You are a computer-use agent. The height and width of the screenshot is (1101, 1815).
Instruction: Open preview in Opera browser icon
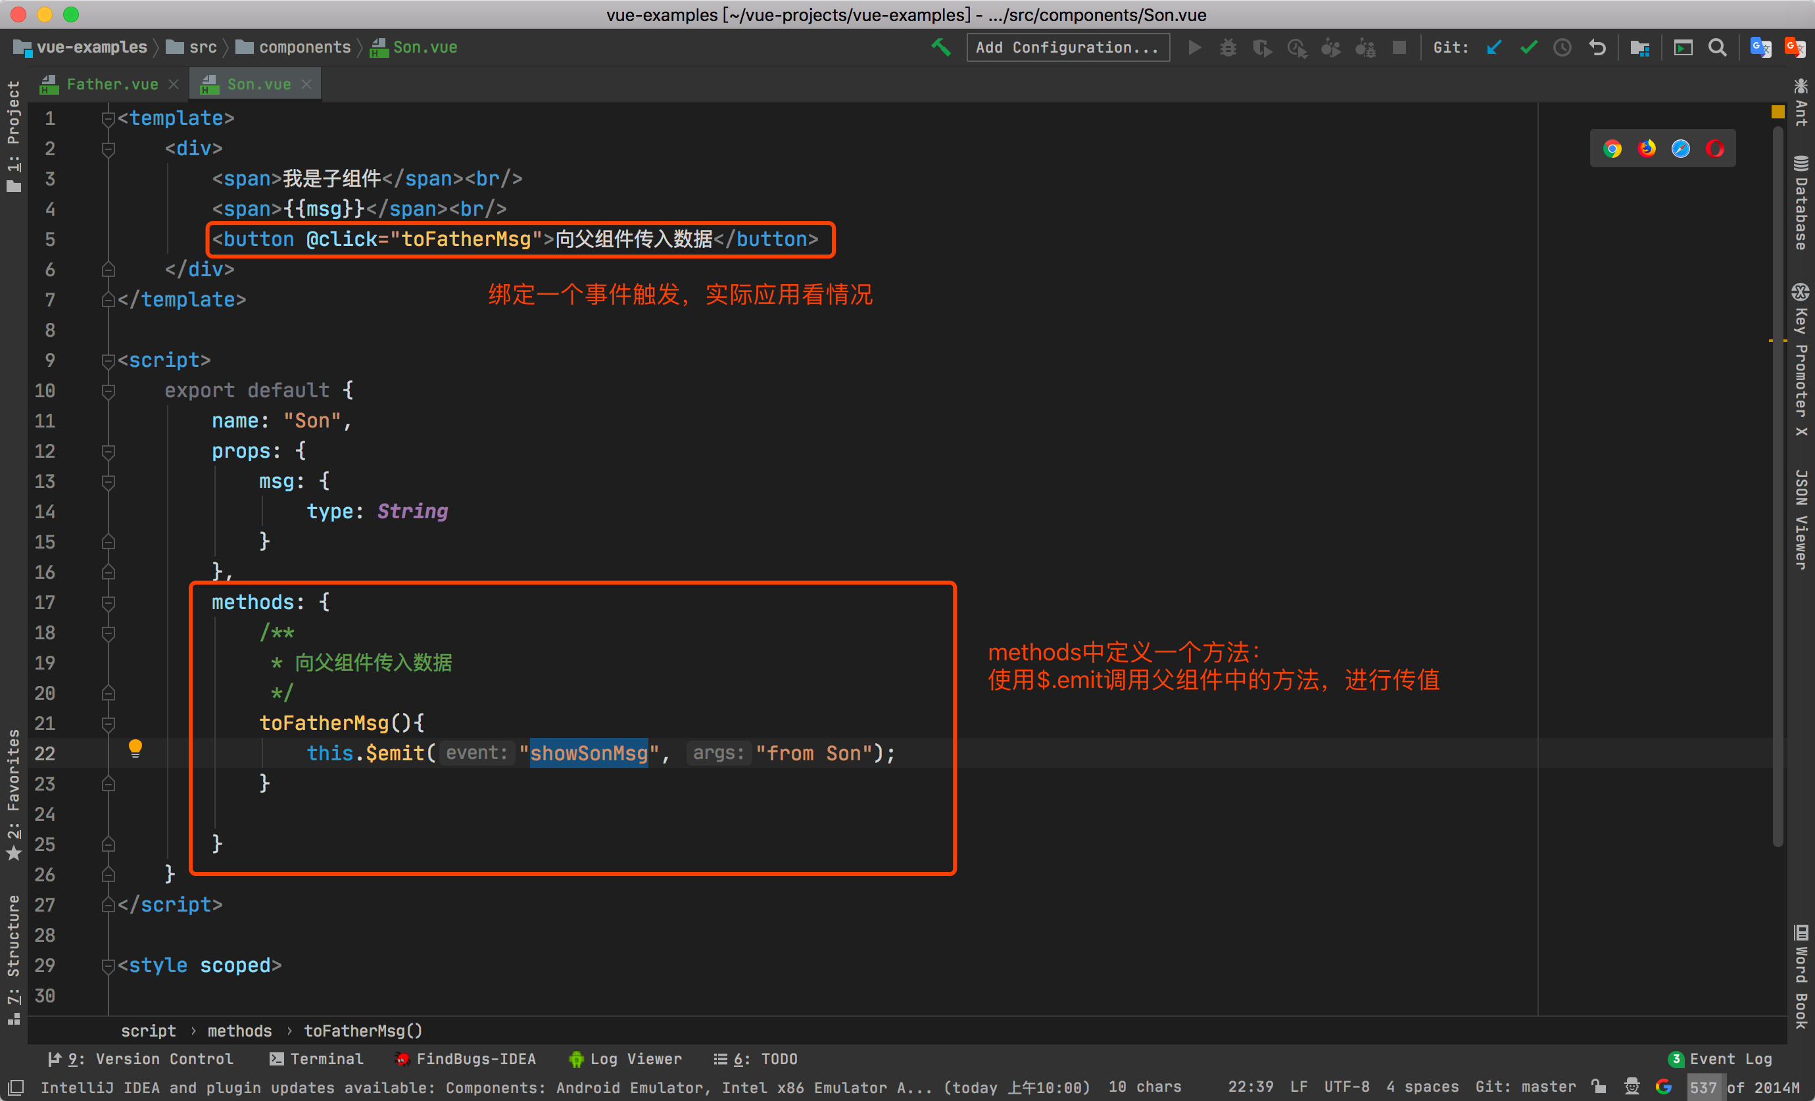click(1715, 149)
